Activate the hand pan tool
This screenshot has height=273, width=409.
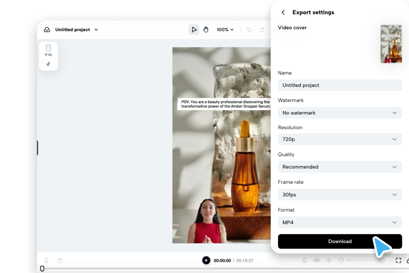[x=206, y=30]
